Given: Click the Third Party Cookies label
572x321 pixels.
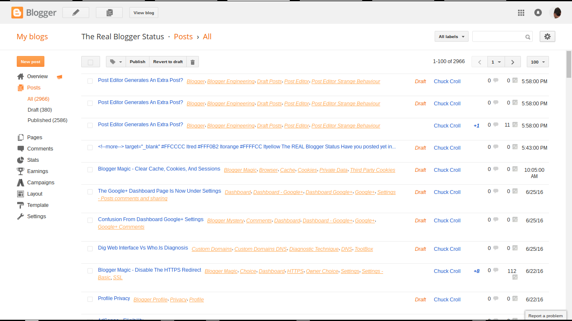Looking at the screenshot, I should [373, 170].
